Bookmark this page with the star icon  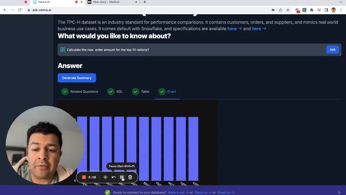click(x=288, y=10)
